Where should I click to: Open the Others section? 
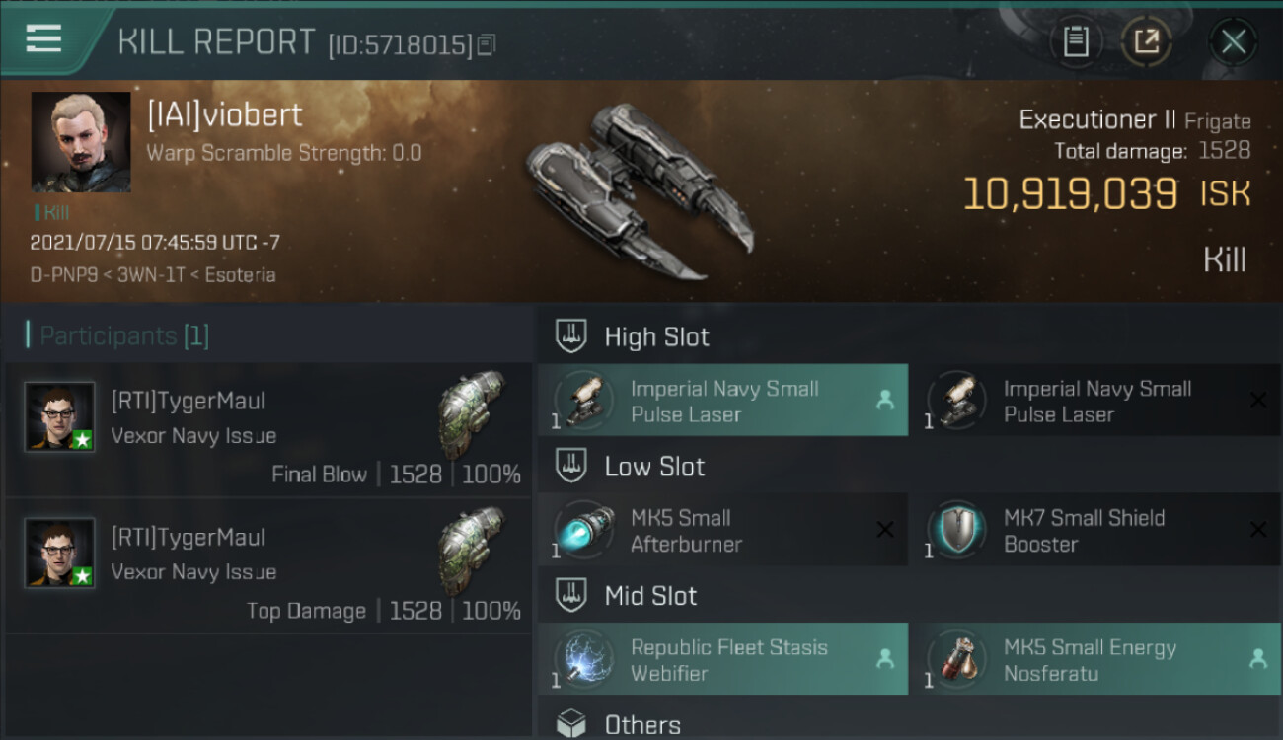click(641, 725)
